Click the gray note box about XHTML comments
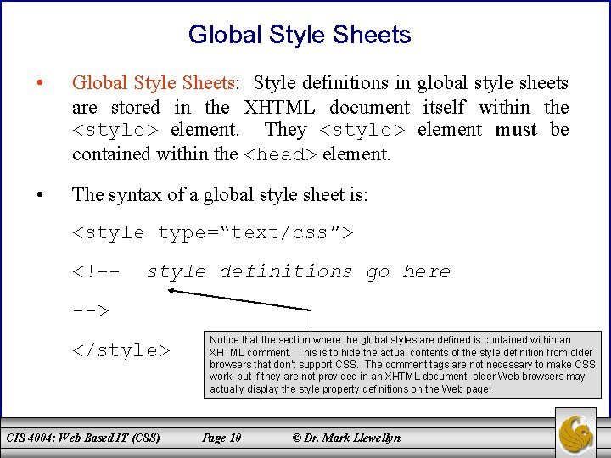The height and width of the screenshot is (458, 611). point(402,365)
